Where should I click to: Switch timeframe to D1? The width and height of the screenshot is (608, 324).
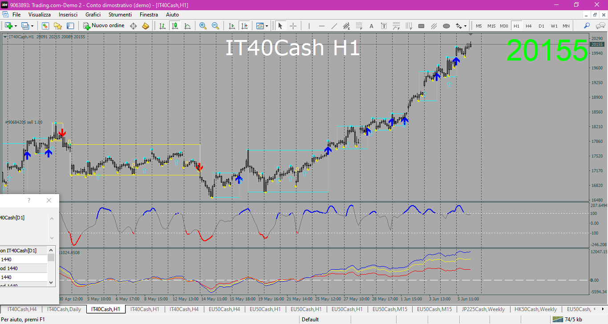(x=541, y=26)
